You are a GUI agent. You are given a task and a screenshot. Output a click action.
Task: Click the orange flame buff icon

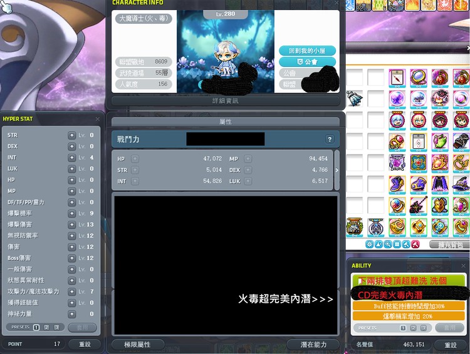point(414,5)
